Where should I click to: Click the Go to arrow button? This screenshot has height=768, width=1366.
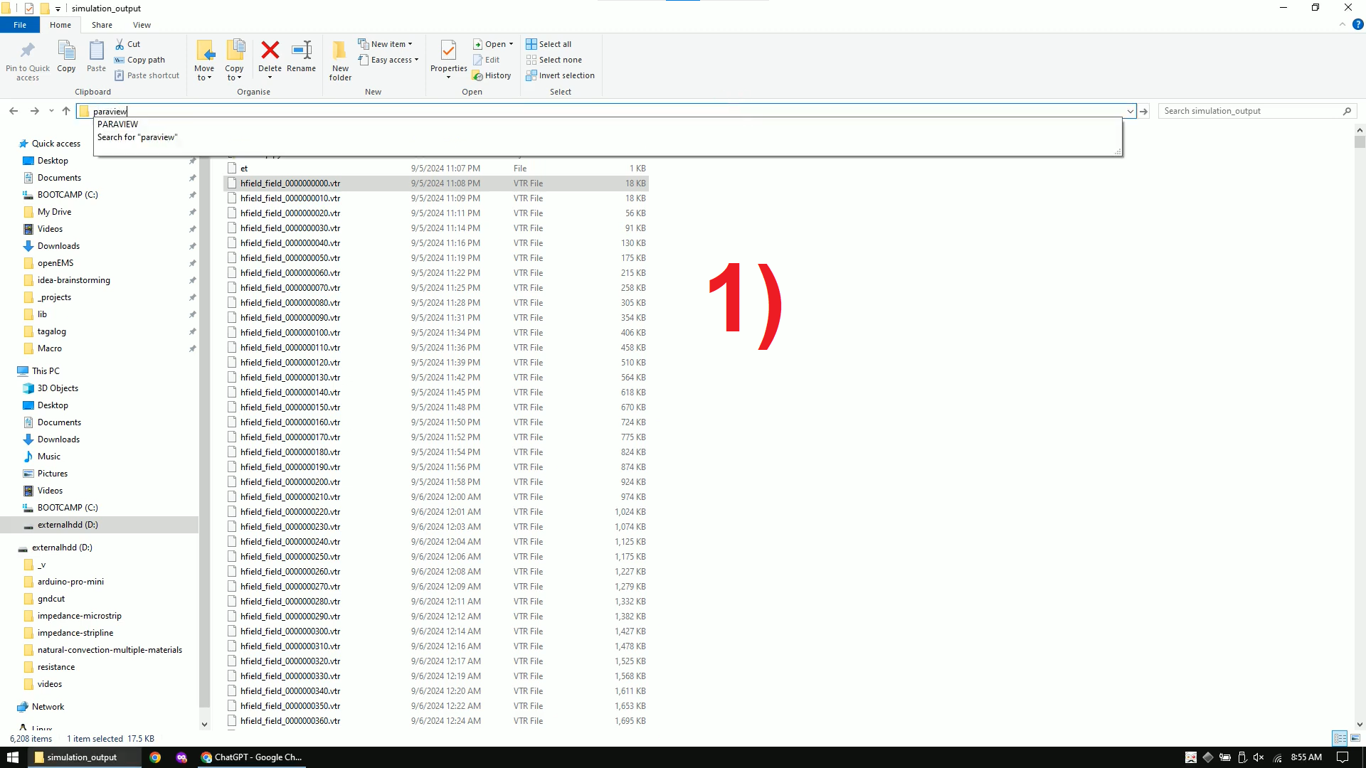pyautogui.click(x=1144, y=111)
